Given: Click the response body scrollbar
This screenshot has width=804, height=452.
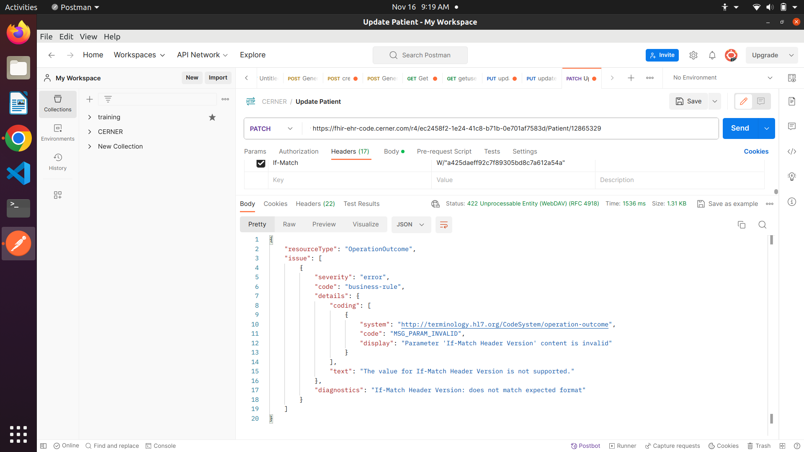Looking at the screenshot, I should [x=771, y=240].
